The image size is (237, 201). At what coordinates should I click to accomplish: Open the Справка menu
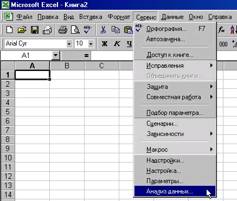coord(220,17)
